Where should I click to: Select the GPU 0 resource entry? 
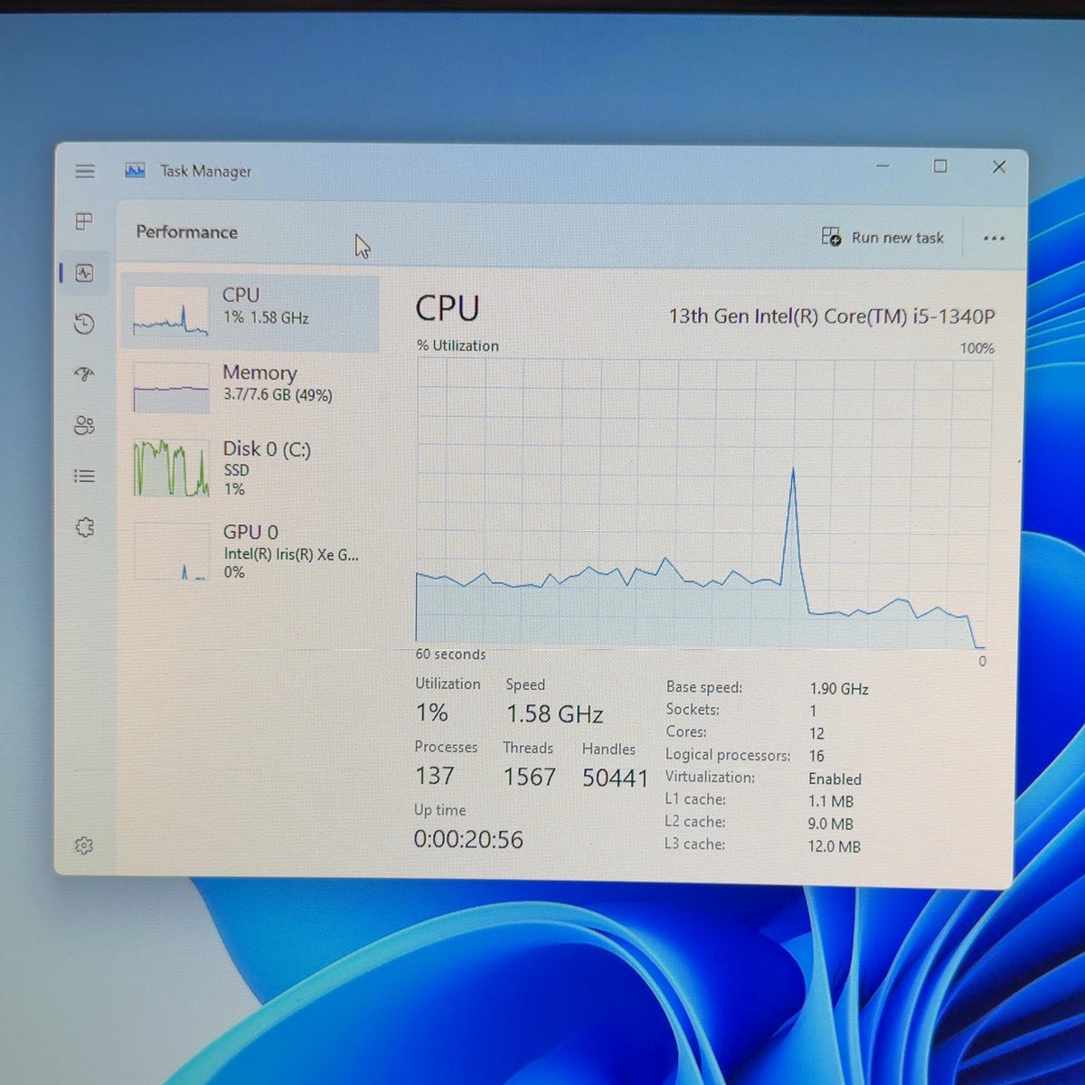click(250, 551)
